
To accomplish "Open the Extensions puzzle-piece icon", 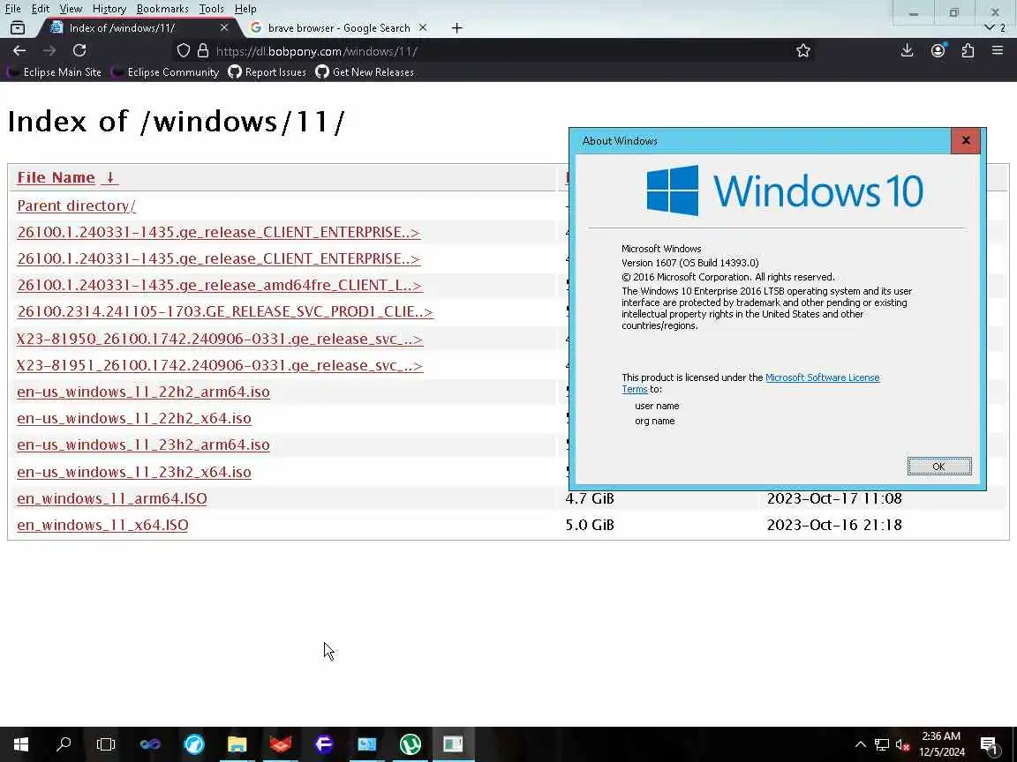I will point(968,50).
